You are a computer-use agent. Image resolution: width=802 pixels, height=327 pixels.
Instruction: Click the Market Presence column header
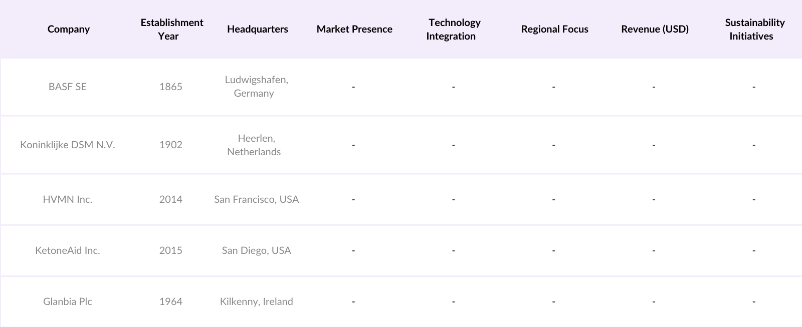[354, 29]
